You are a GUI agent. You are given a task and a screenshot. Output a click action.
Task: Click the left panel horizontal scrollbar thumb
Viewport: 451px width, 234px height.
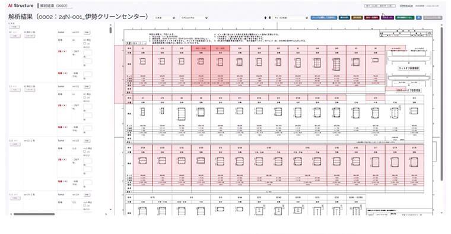34,214
